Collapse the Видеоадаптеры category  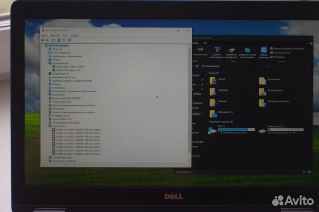coord(47,63)
